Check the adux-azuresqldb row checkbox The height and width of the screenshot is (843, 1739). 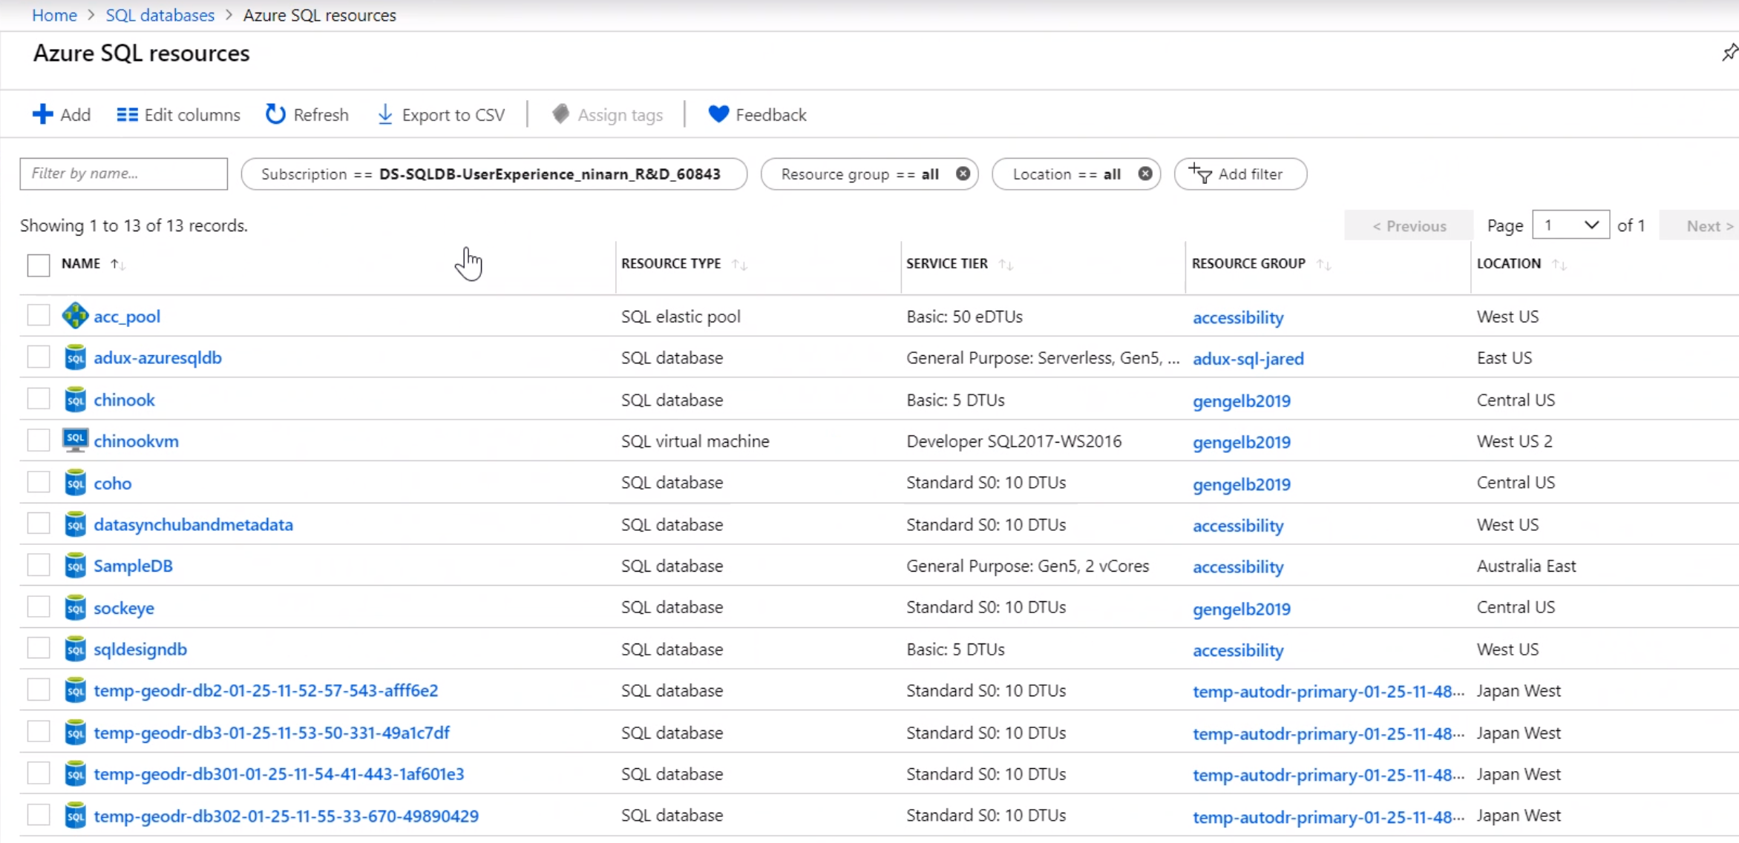39,357
